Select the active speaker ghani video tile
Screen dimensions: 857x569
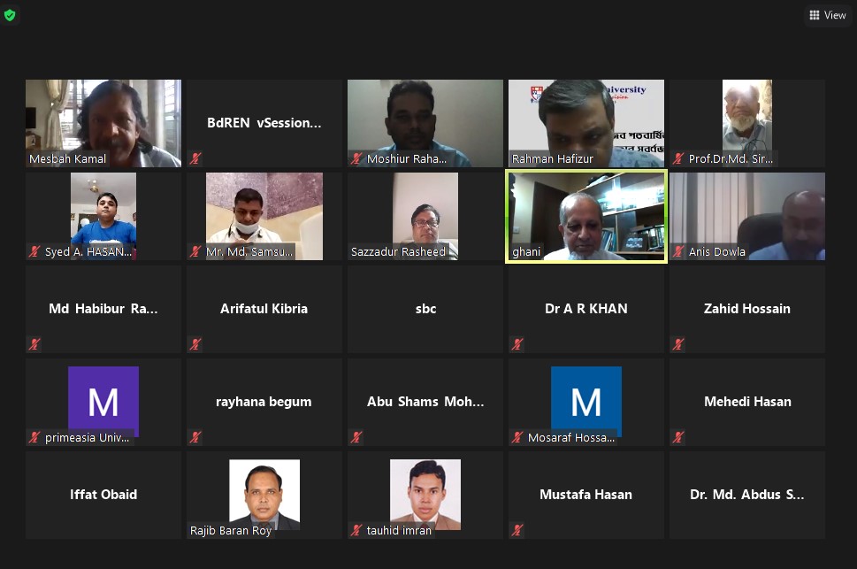click(585, 217)
